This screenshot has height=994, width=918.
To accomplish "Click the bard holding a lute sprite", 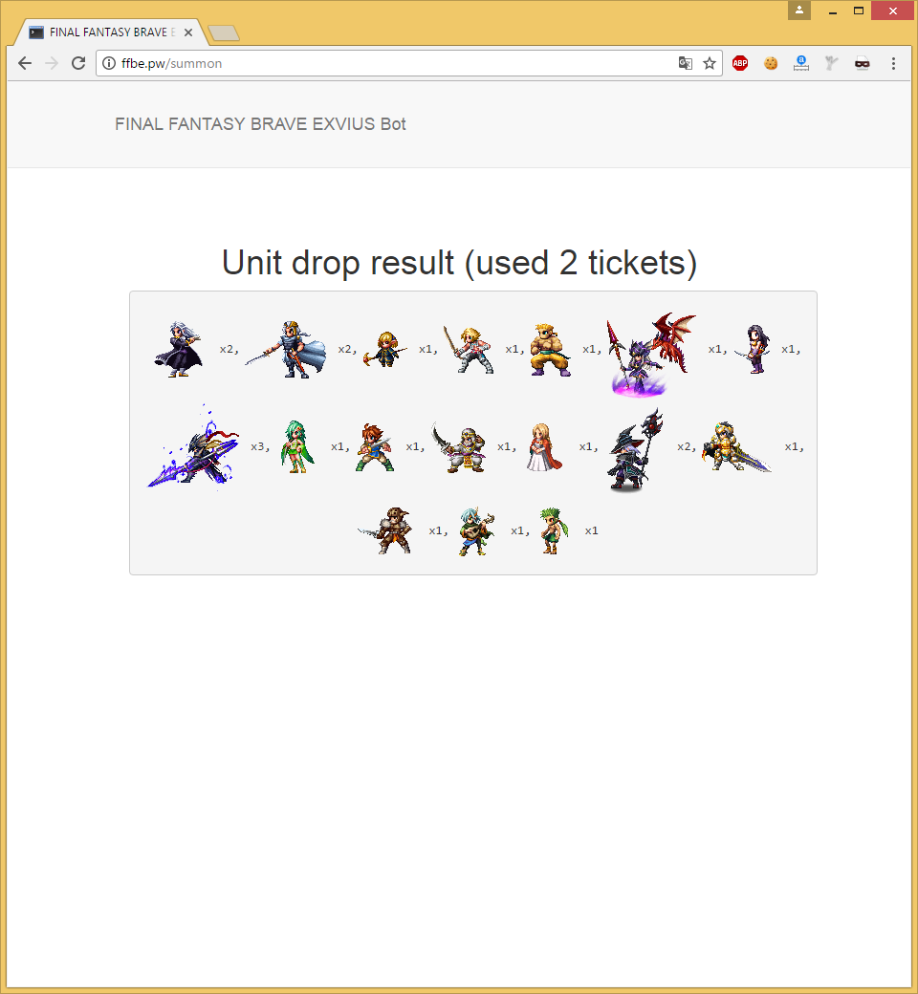I will (476, 530).
